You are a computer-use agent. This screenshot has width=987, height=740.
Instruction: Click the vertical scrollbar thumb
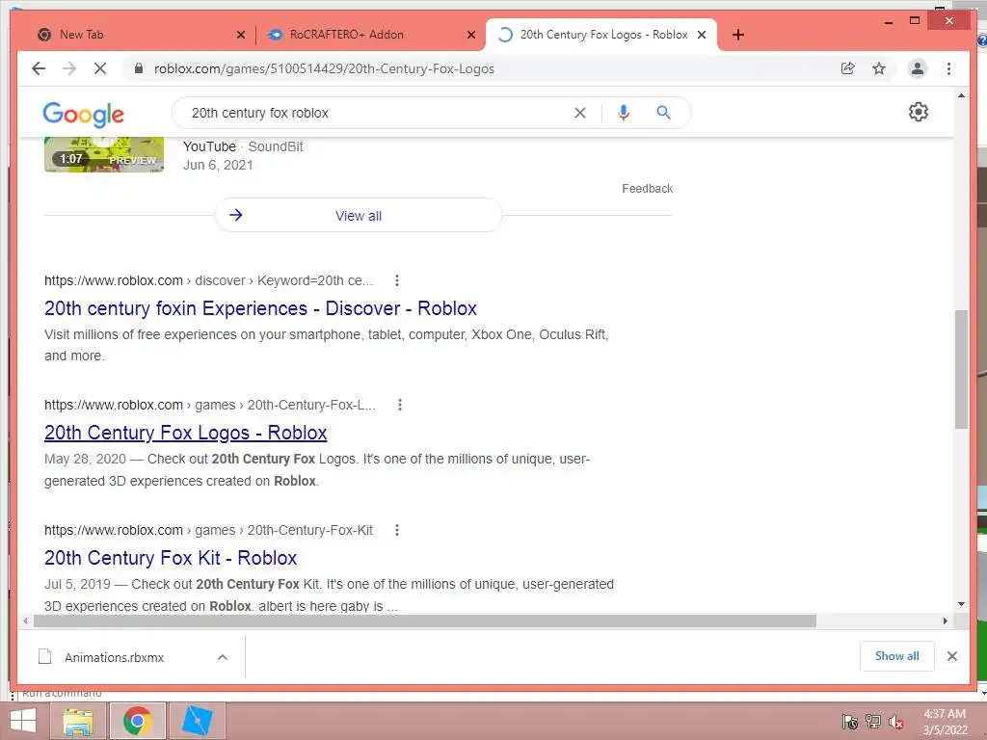(x=961, y=369)
